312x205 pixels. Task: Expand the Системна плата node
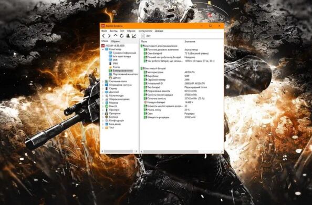(x=103, y=81)
